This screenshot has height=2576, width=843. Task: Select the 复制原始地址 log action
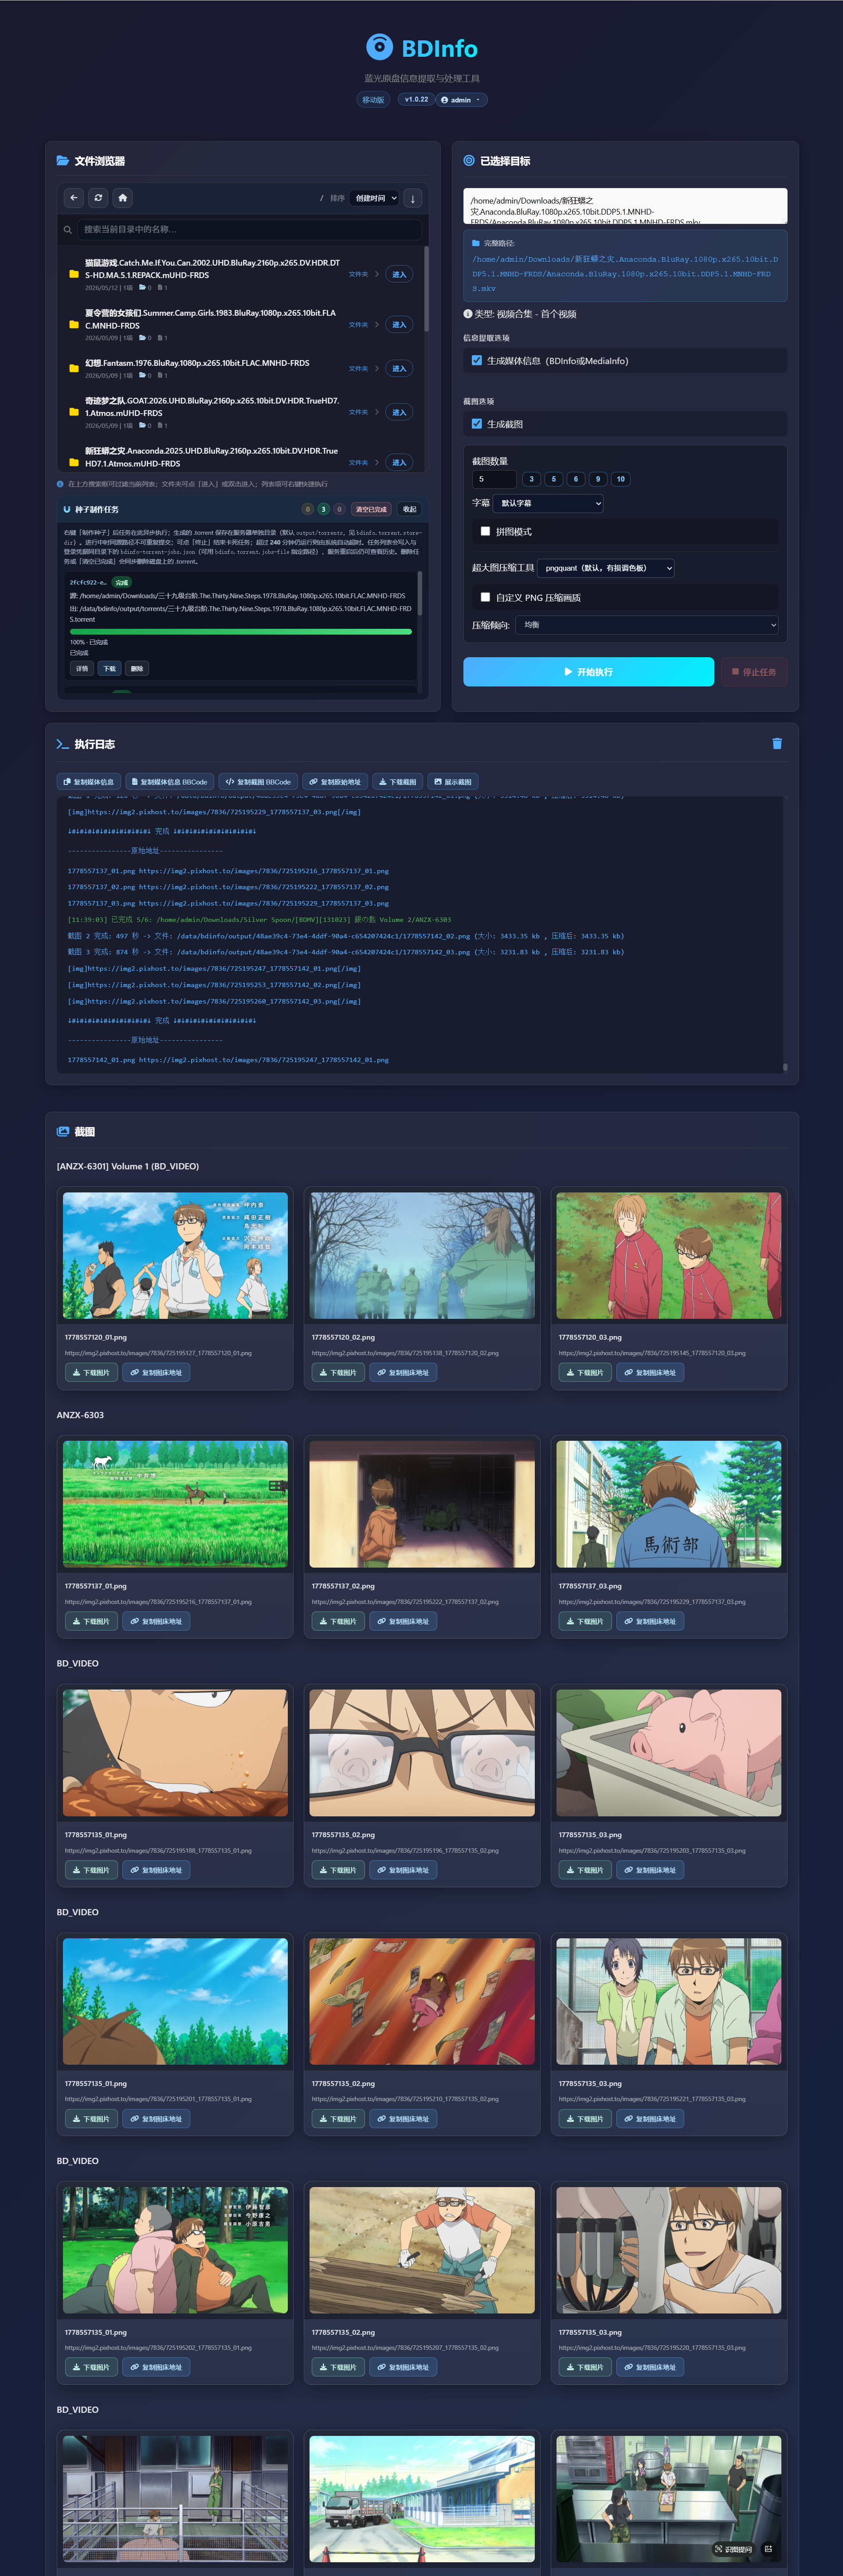click(335, 782)
